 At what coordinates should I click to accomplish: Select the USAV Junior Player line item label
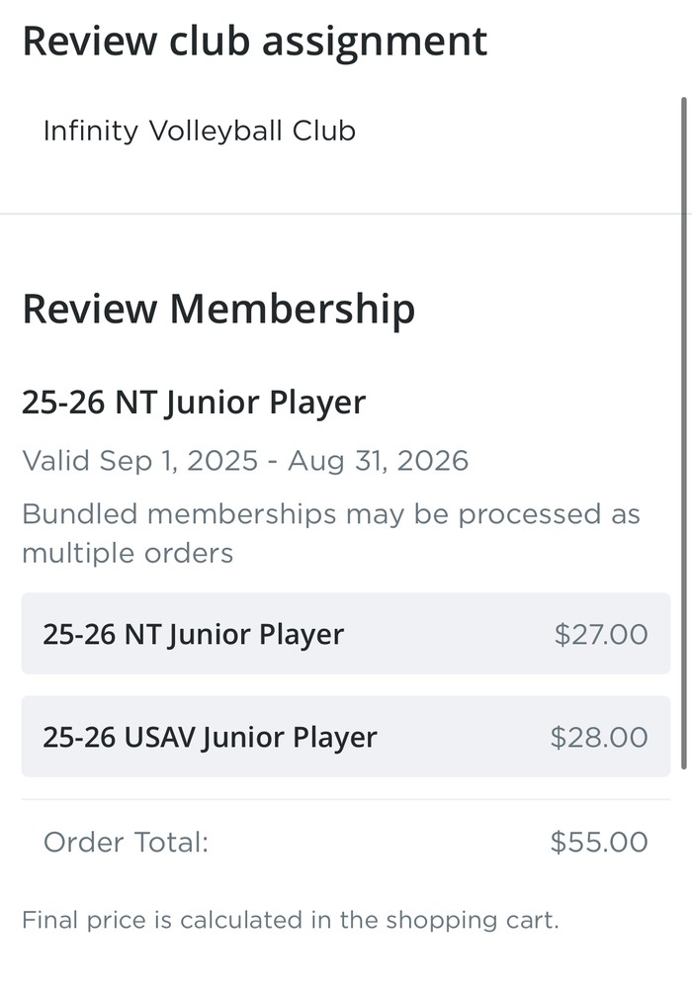pos(210,737)
